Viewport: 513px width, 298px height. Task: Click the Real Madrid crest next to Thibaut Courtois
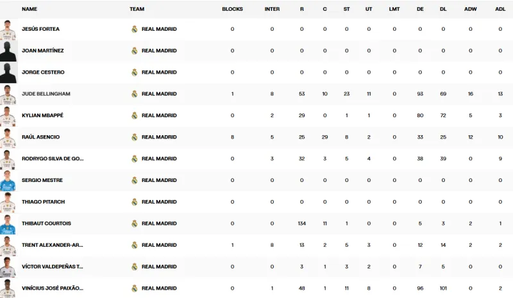(x=134, y=224)
